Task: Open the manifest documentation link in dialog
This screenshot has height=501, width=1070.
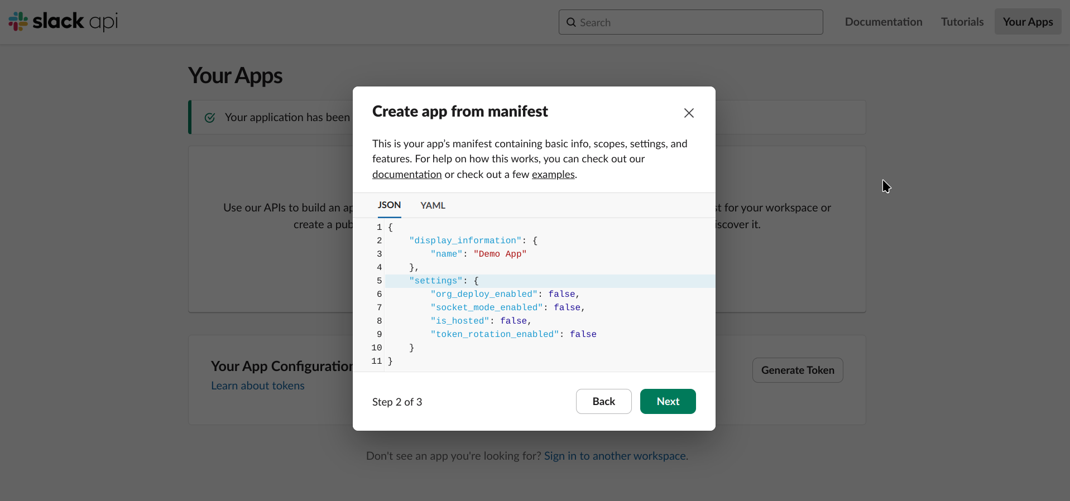Action: pyautogui.click(x=407, y=175)
